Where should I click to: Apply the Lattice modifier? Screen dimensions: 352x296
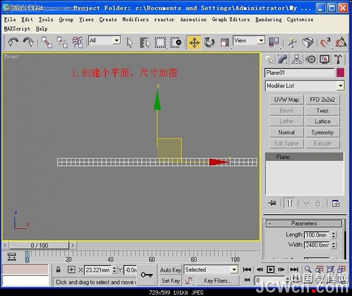[x=322, y=121]
